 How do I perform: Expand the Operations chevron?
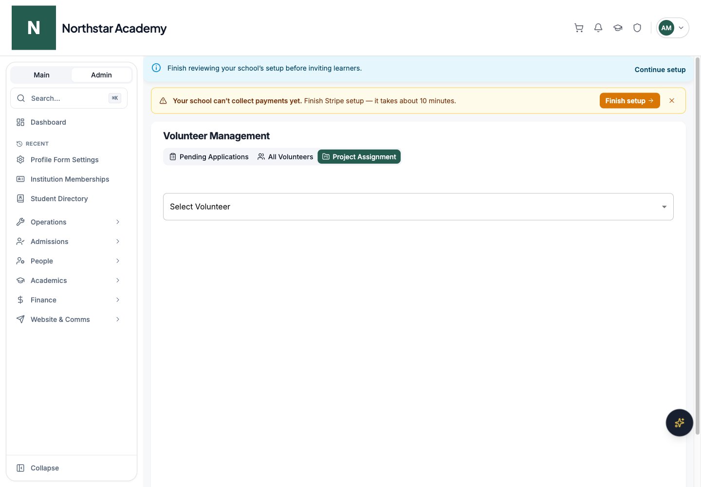118,222
